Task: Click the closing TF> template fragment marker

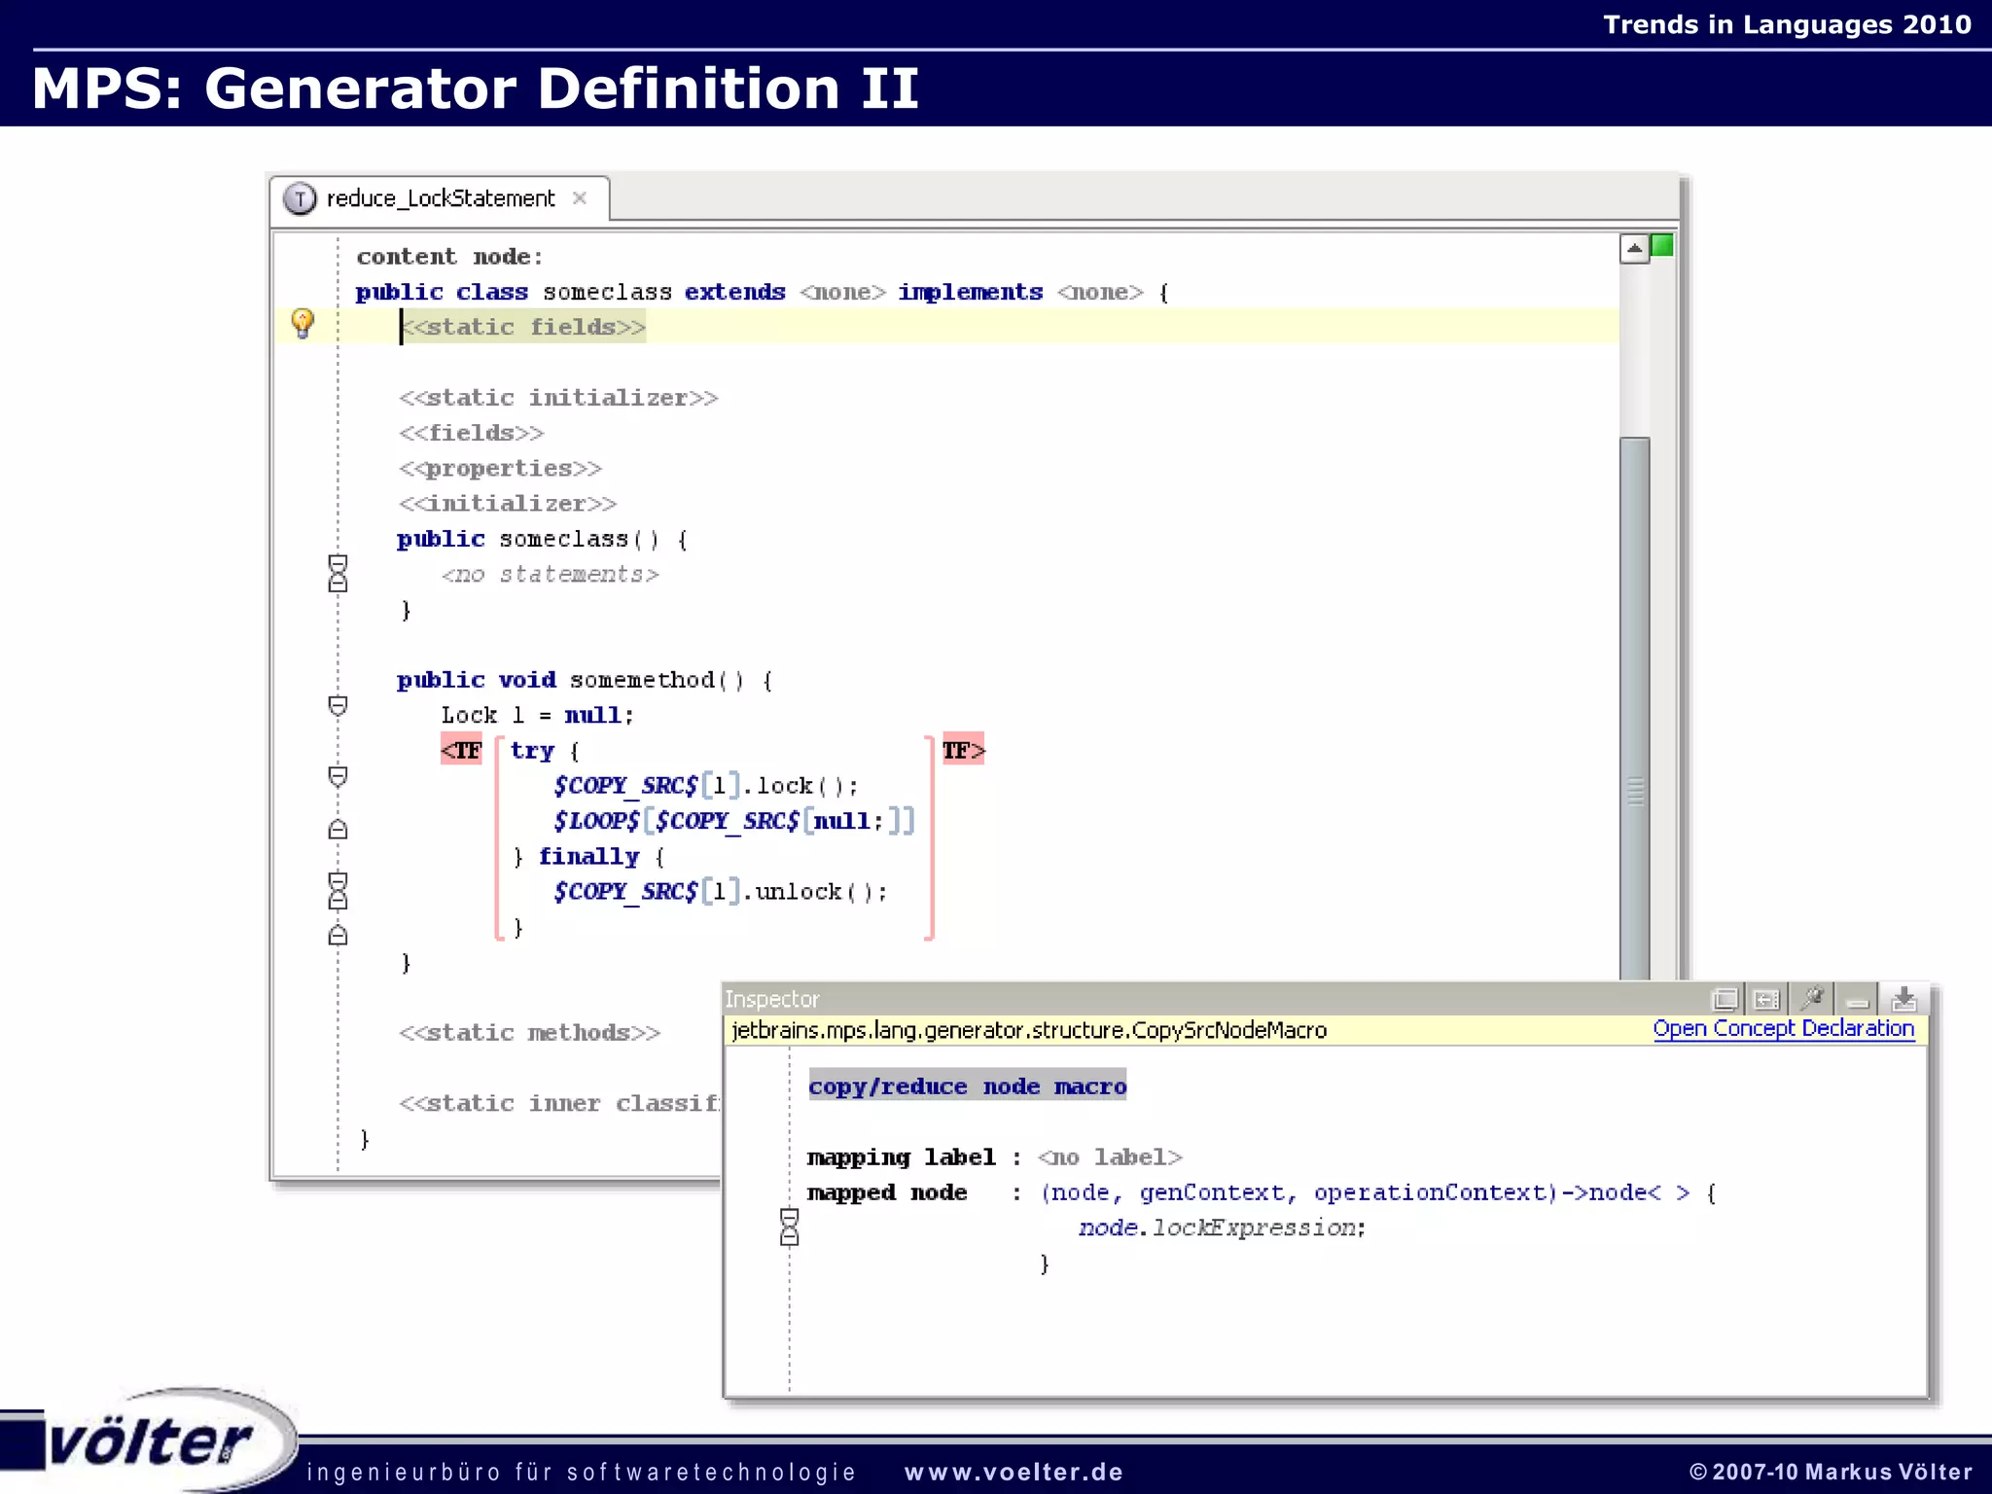Action: [963, 750]
